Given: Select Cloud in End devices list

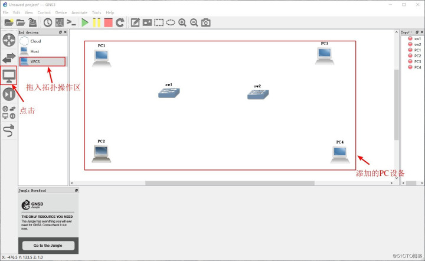Looking at the screenshot, I should 43,41.
